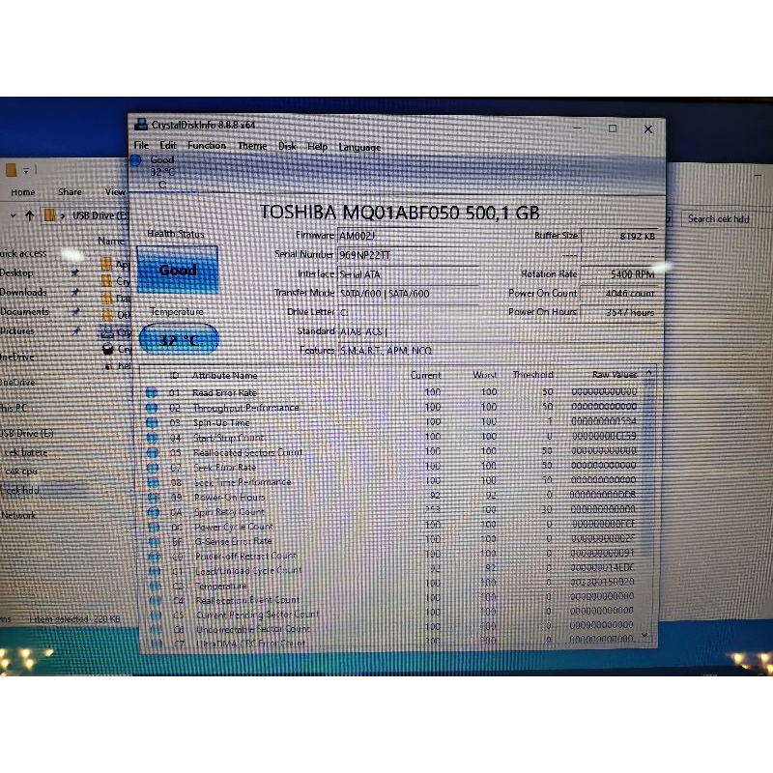Click the Good health status button
The width and height of the screenshot is (773, 773).
178,270
